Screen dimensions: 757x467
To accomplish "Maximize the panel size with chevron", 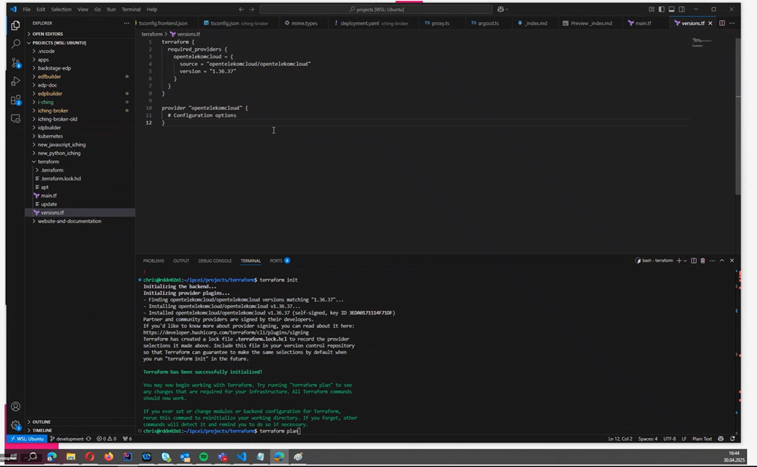I will tap(722, 261).
